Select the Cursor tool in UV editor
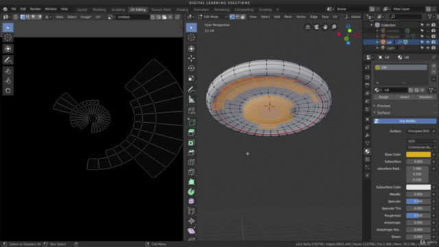The width and height of the screenshot is (439, 247). pos(8,37)
